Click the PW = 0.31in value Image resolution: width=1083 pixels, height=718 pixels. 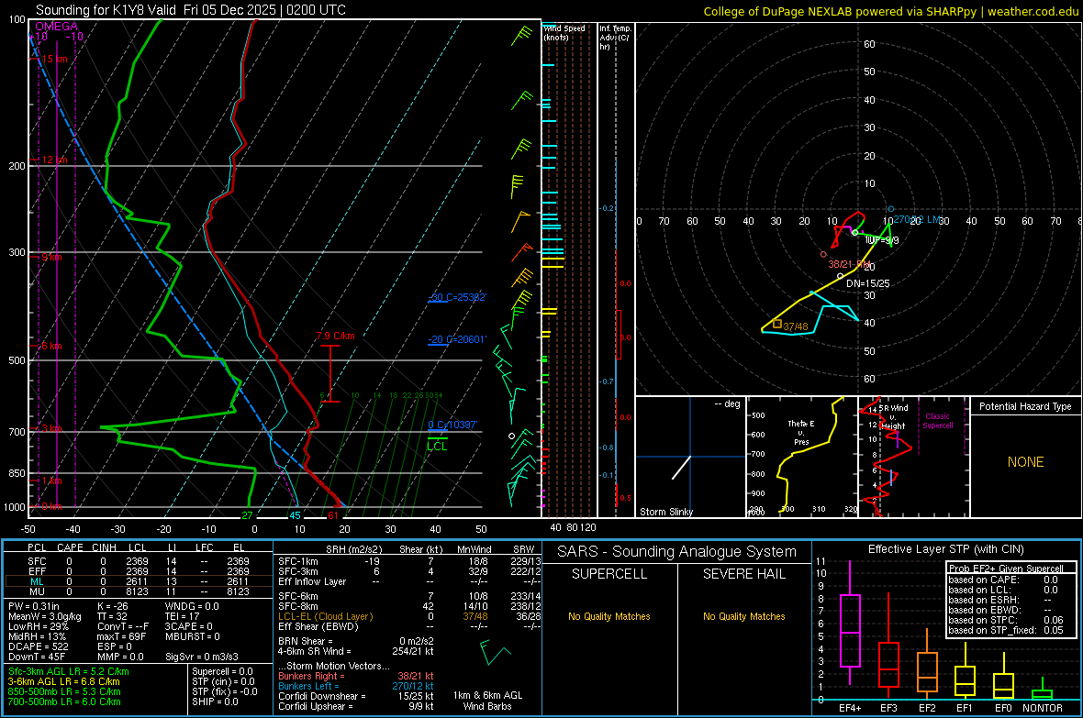[34, 606]
